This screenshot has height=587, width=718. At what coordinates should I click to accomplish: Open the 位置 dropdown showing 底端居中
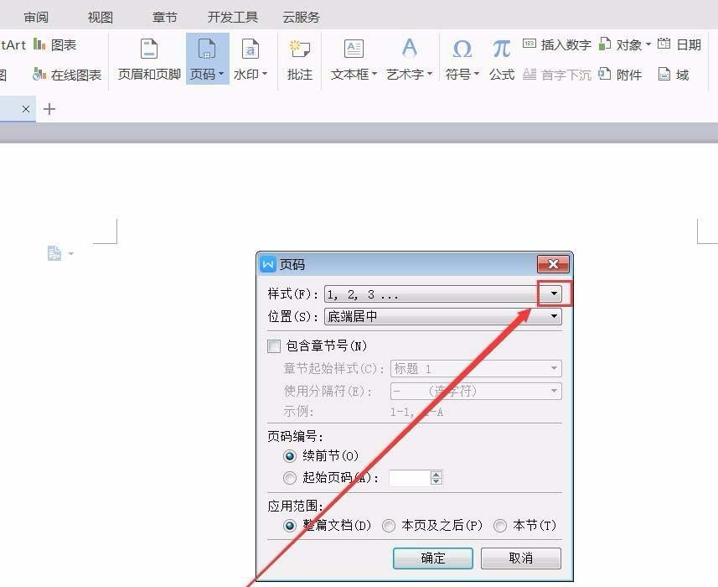[553, 316]
